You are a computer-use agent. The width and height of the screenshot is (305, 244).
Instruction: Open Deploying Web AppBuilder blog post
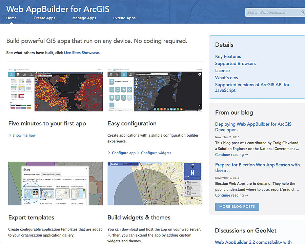[253, 127]
